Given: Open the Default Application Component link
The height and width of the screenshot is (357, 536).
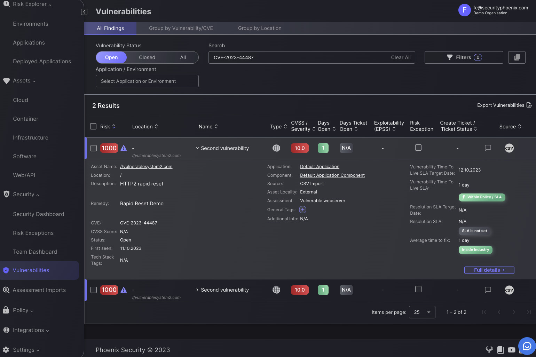Looking at the screenshot, I should [332, 175].
